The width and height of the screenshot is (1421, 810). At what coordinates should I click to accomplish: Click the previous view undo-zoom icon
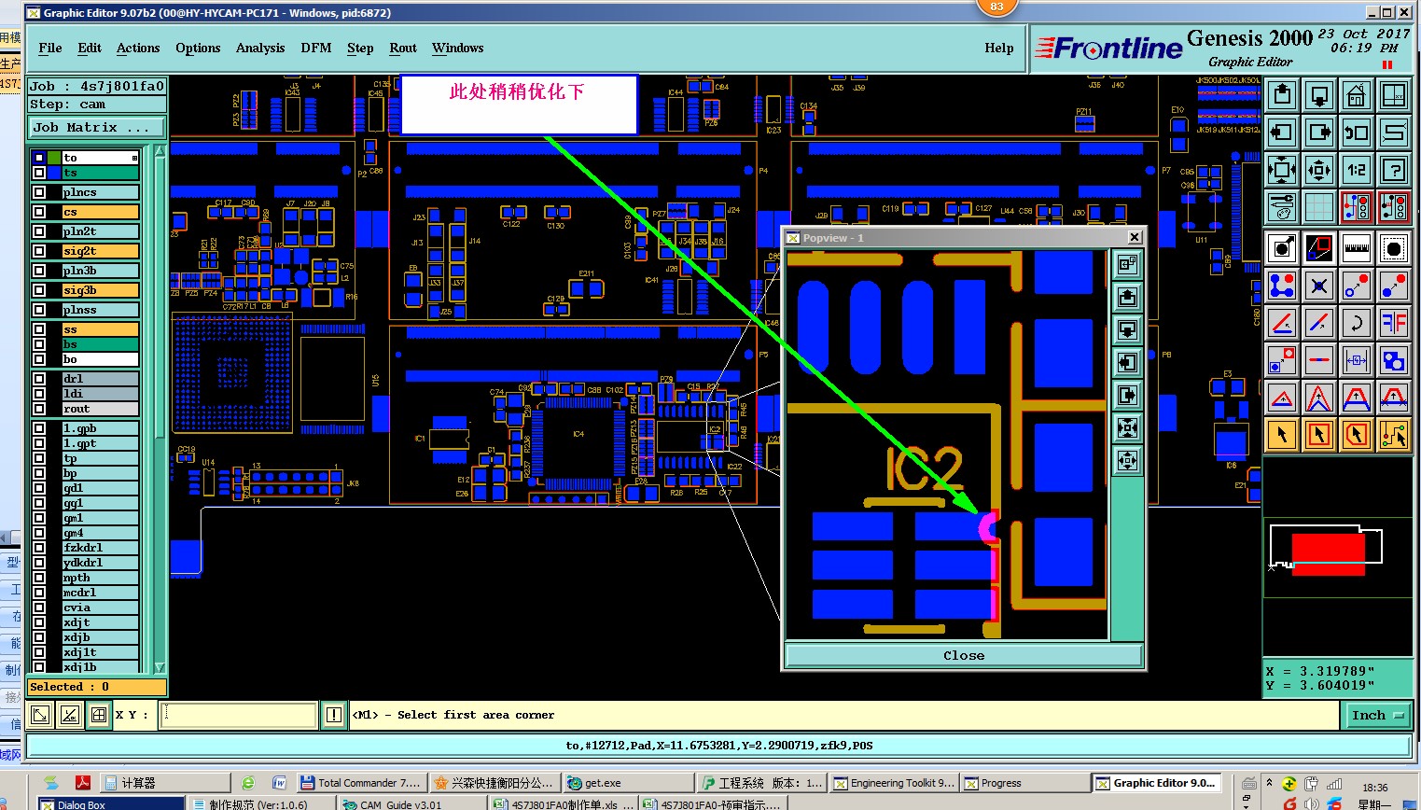coord(1357,132)
